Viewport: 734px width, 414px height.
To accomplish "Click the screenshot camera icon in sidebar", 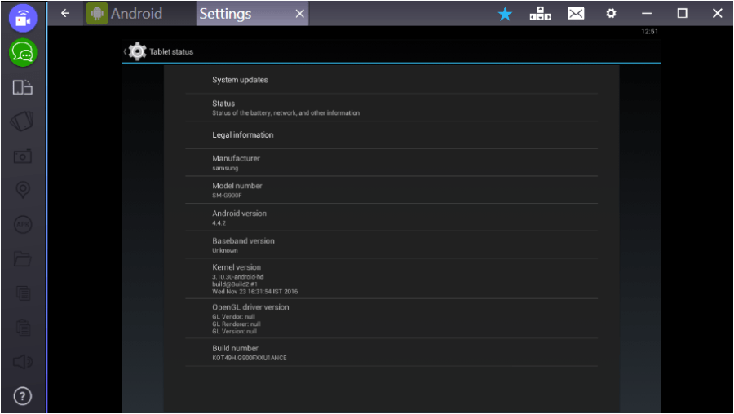I will click(x=23, y=156).
